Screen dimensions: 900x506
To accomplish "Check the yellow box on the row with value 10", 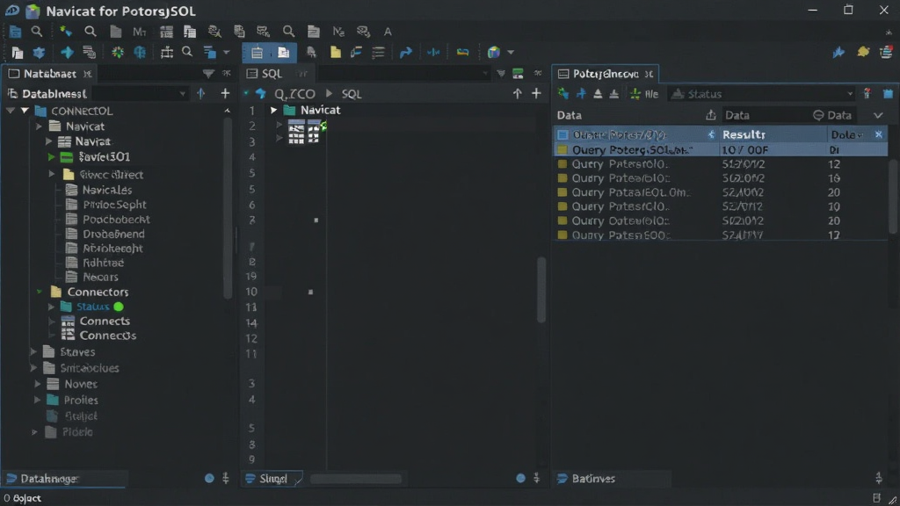I will point(562,206).
